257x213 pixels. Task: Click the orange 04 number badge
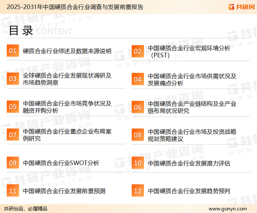(x=138, y=79)
